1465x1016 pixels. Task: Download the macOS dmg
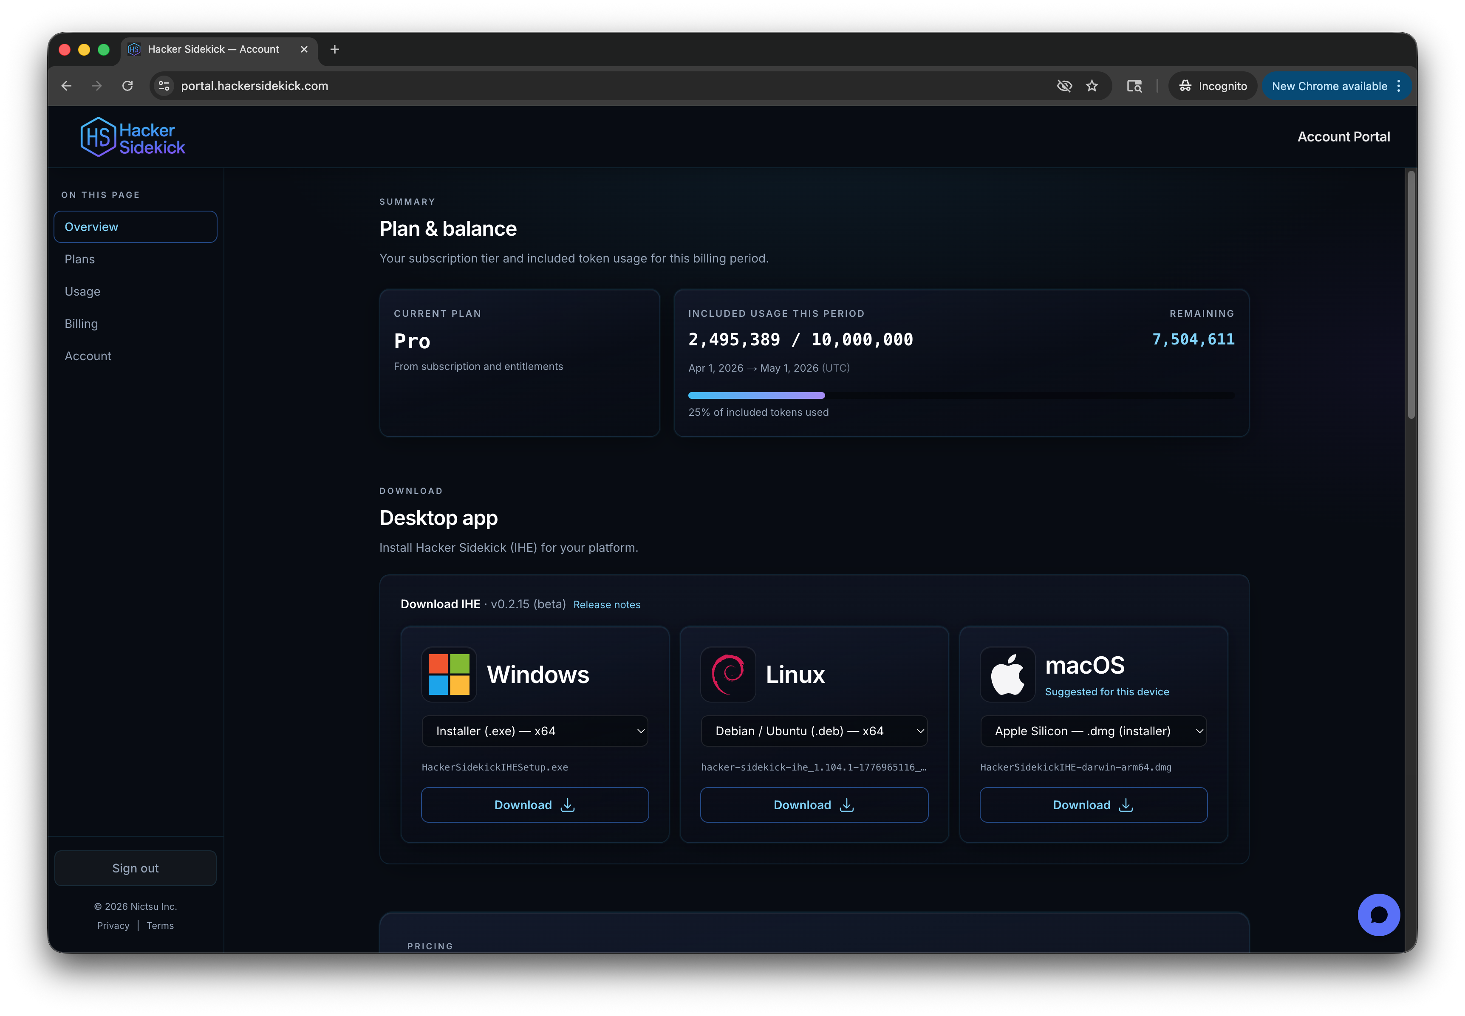[x=1093, y=804]
